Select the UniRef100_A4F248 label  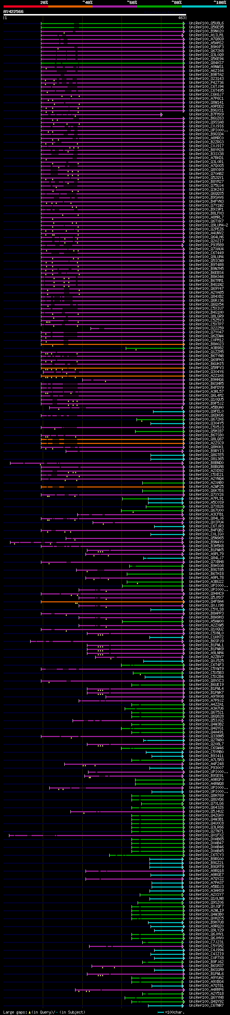tap(206, 764)
